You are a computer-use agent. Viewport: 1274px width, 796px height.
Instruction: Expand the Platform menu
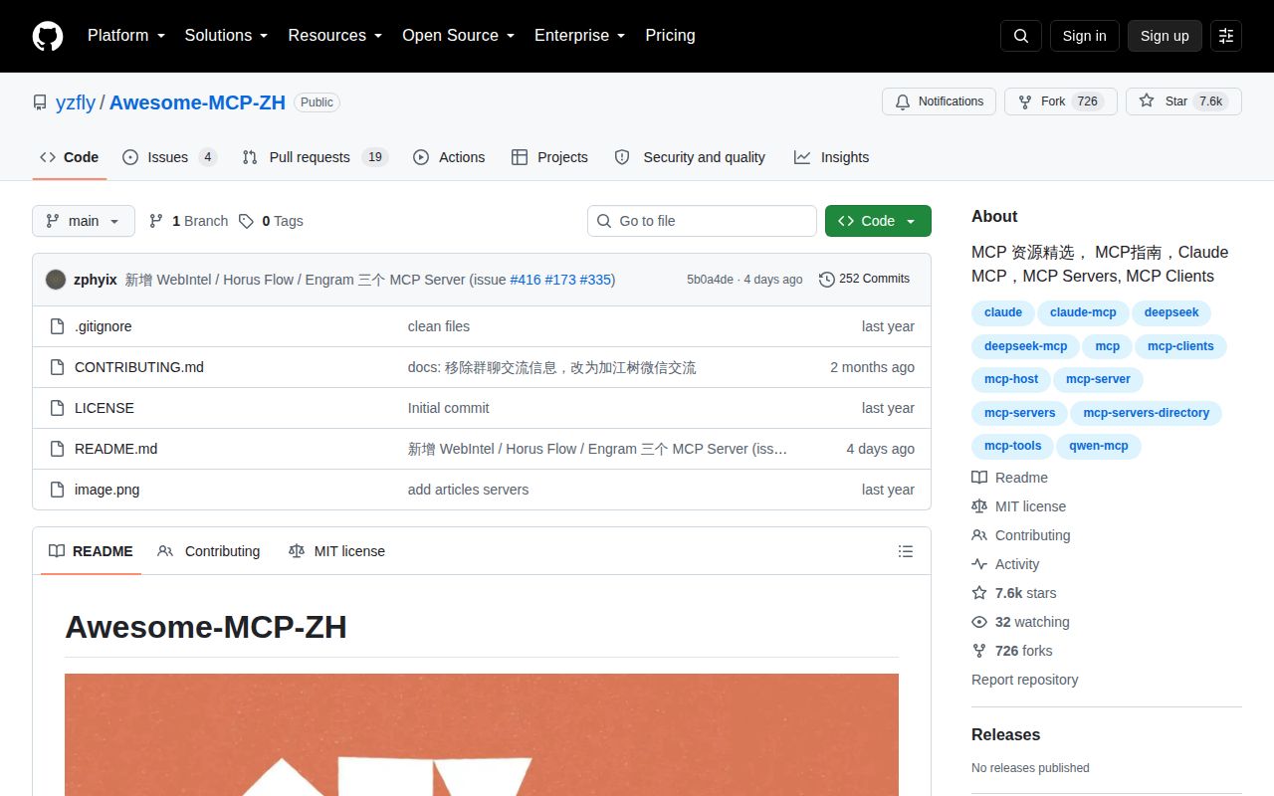coord(126,36)
